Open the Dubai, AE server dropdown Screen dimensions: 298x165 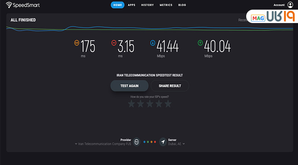tap(177, 144)
